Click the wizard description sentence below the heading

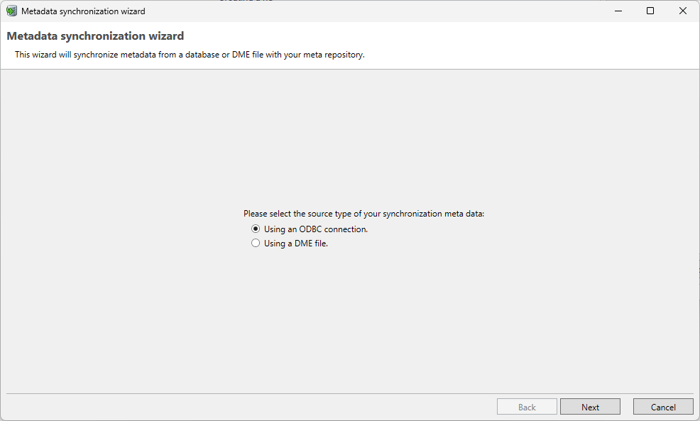pos(189,54)
